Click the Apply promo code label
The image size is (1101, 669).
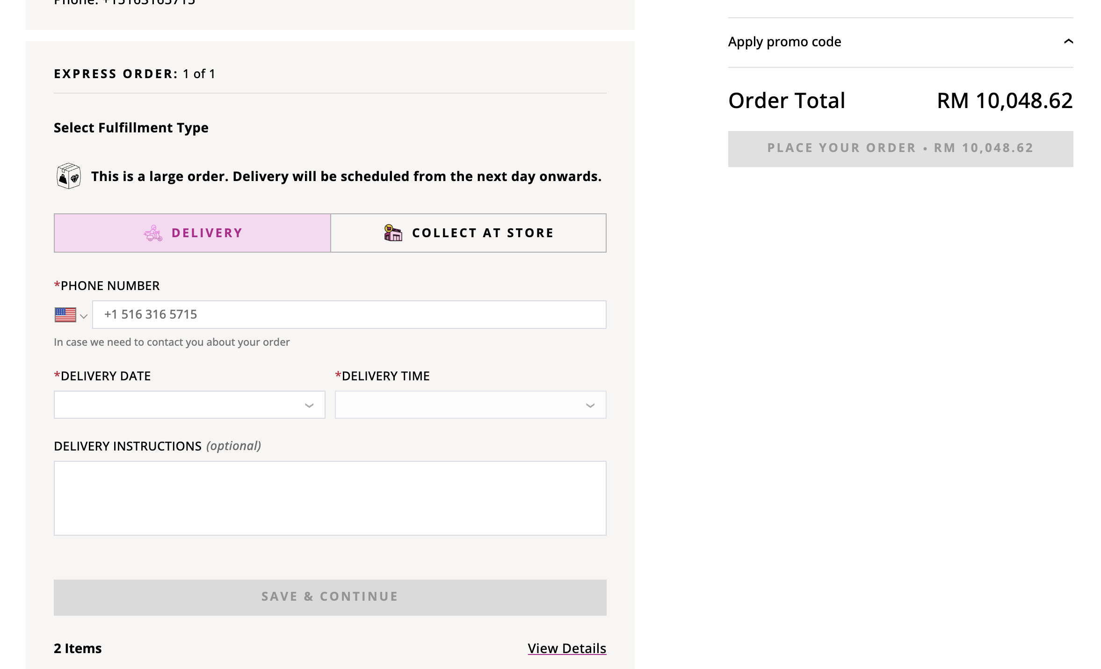pyautogui.click(x=784, y=42)
